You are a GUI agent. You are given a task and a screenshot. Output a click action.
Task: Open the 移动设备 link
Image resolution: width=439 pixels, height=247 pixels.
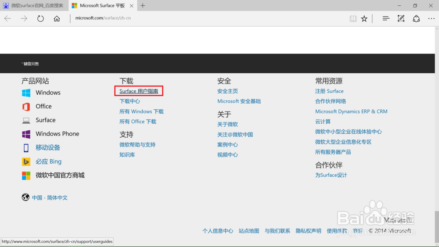point(48,147)
